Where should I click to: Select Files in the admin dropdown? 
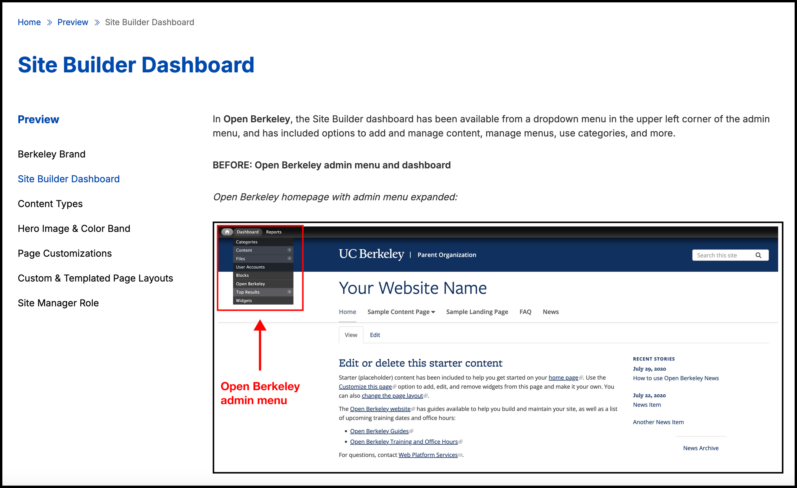[x=263, y=258]
